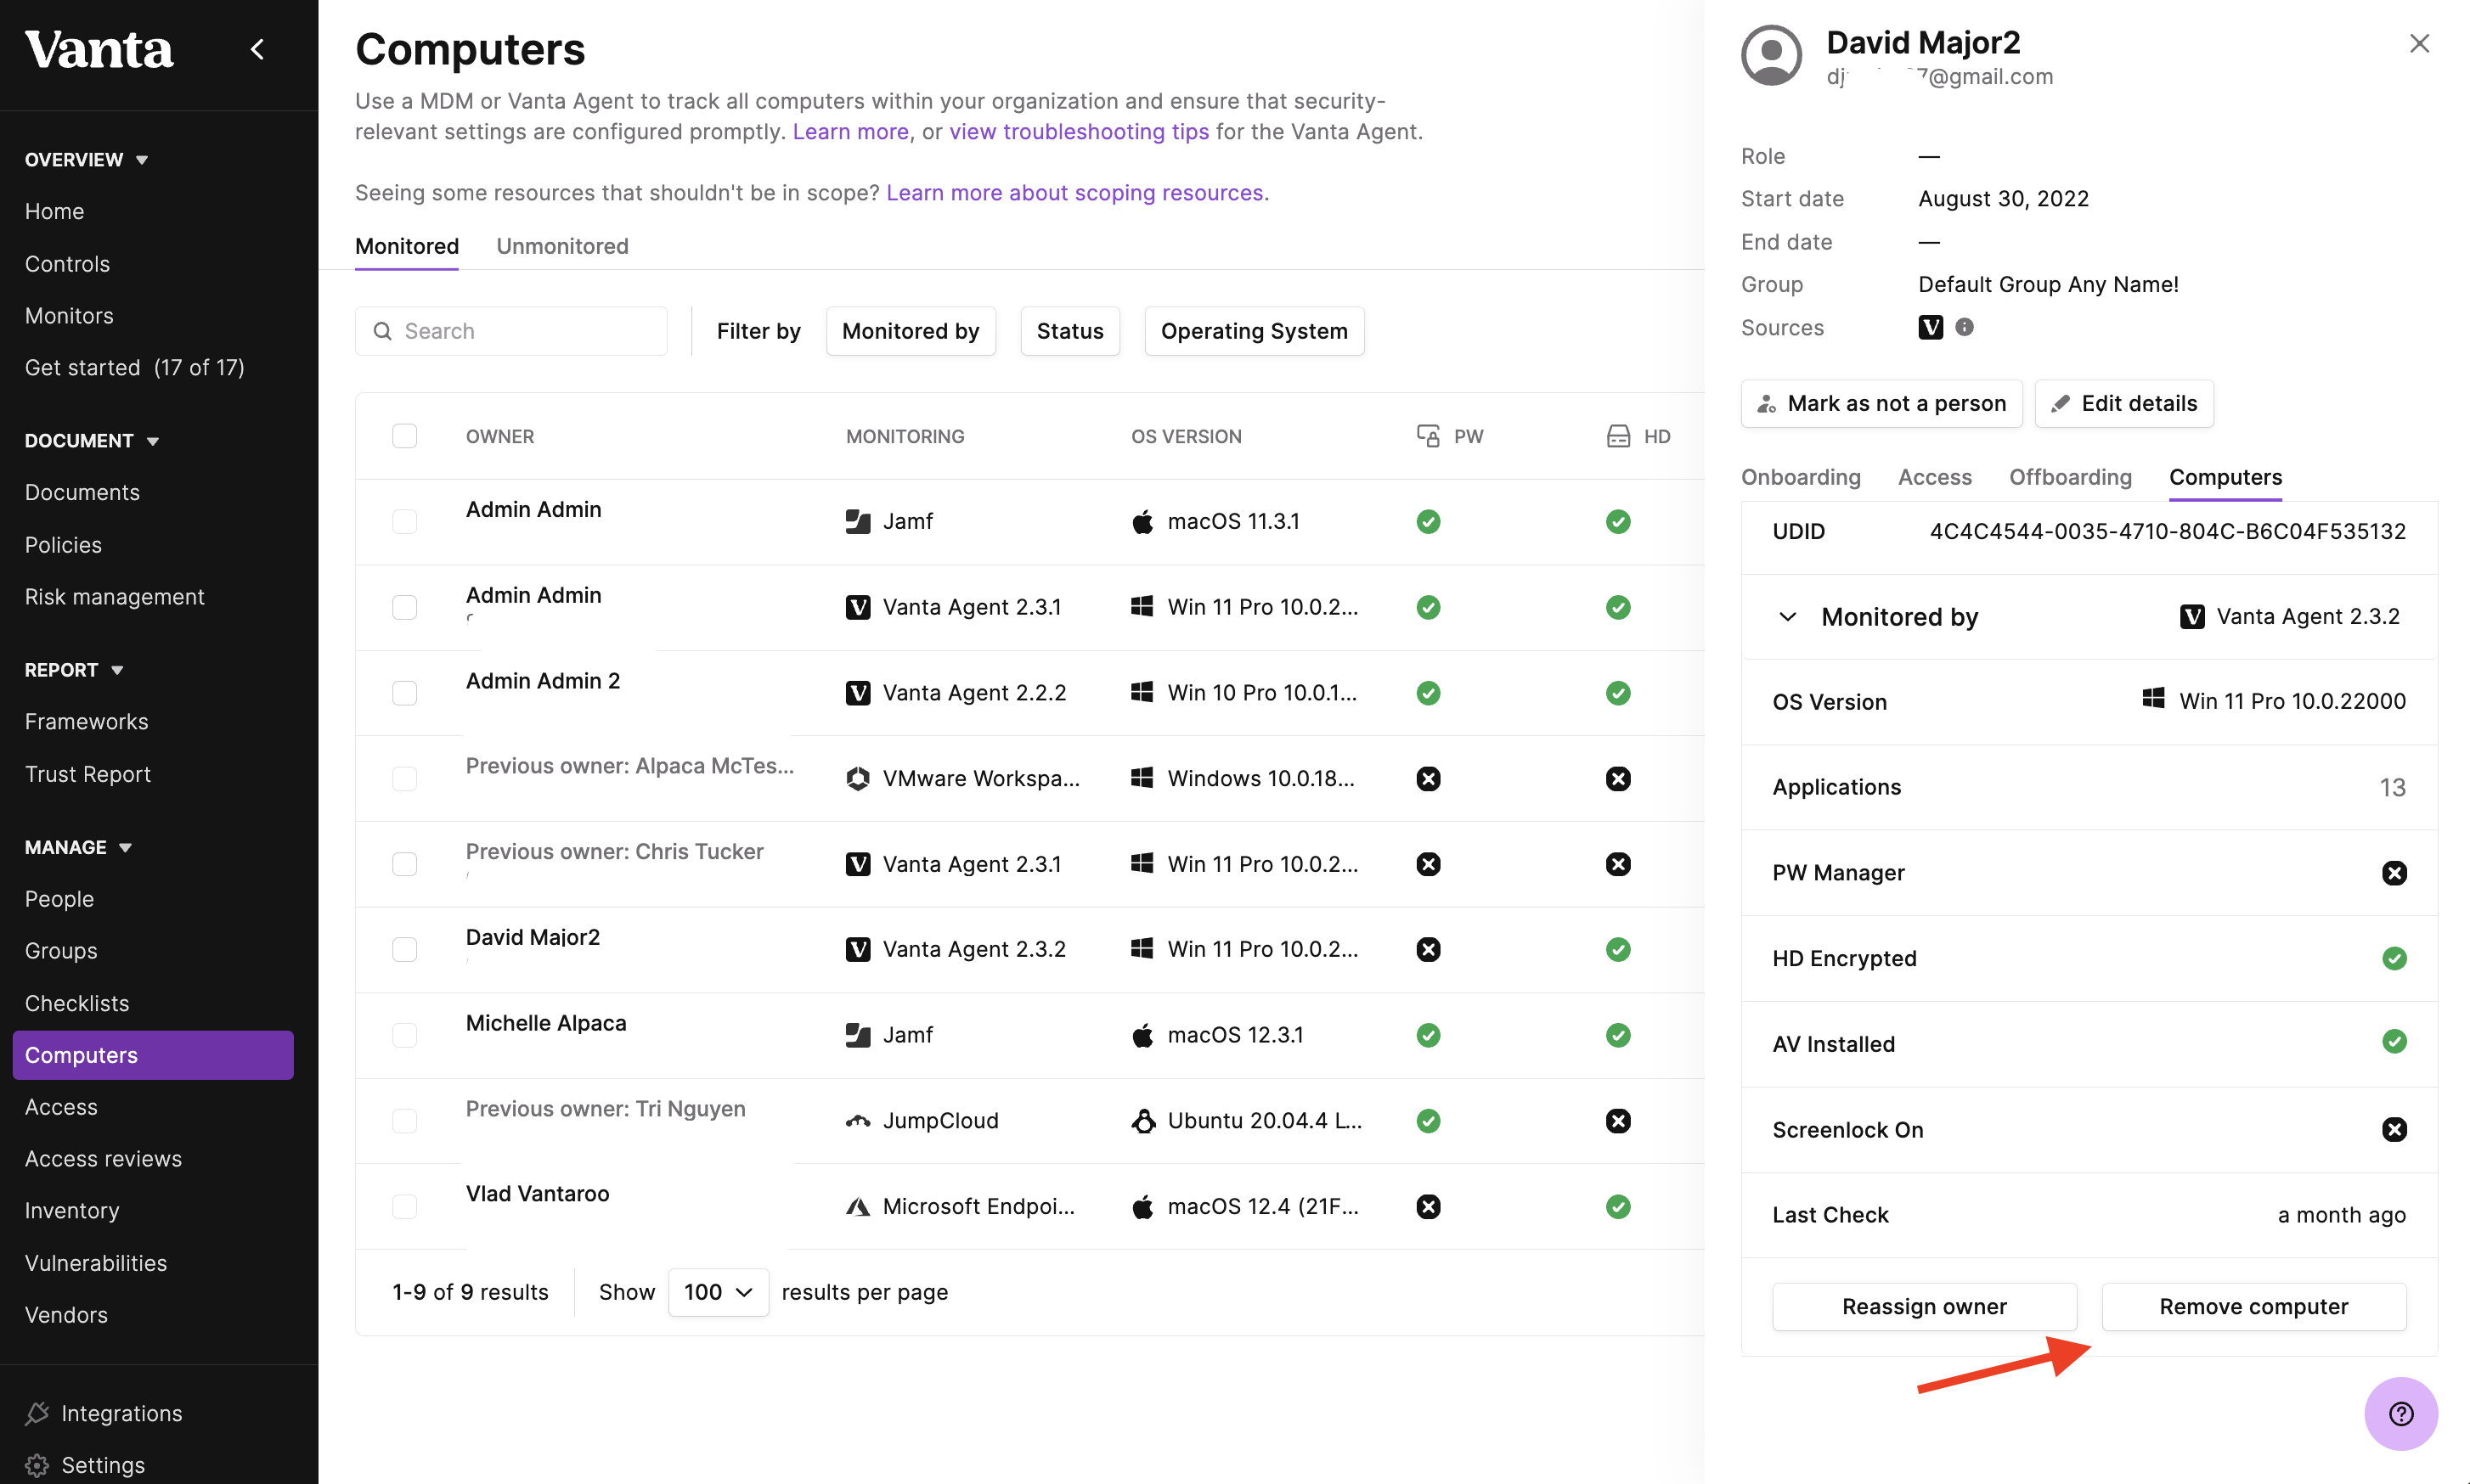Click Reassign owner button
Screen dimensions: 2470x1484
pos(1924,1306)
